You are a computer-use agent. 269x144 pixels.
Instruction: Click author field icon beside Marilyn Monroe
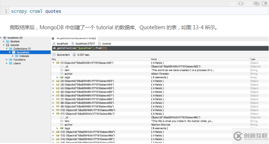[62, 125]
